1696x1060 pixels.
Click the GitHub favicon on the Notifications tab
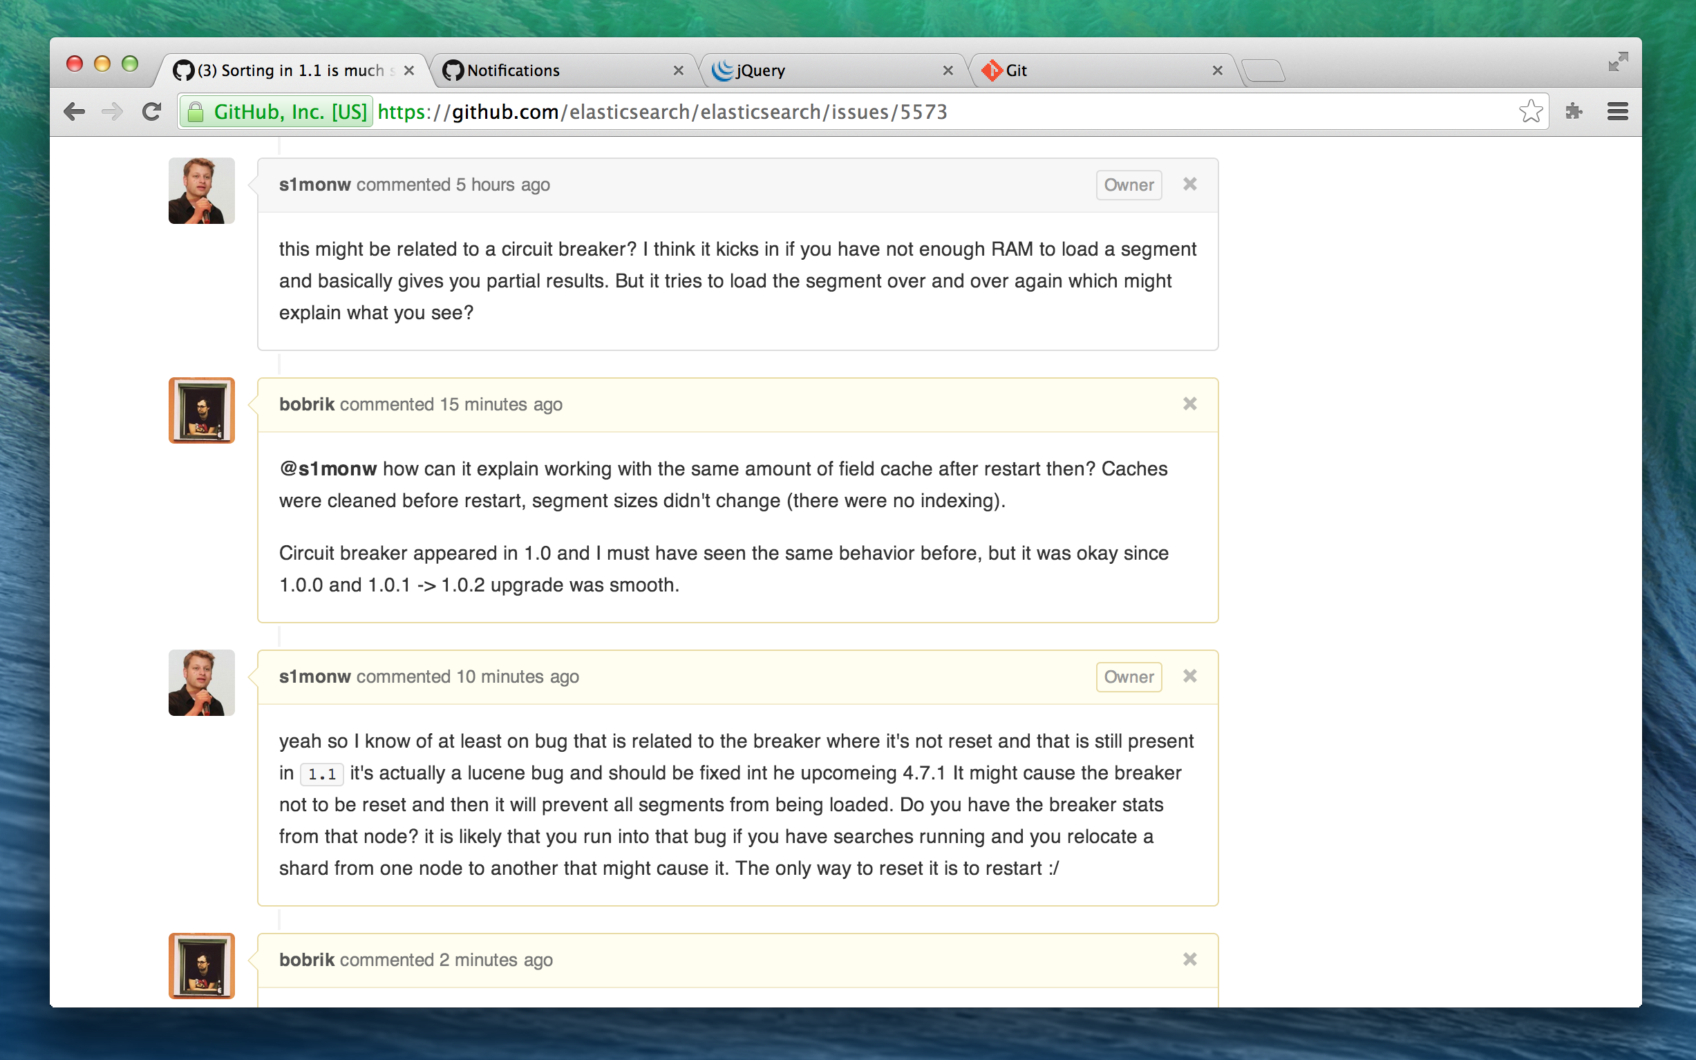point(453,70)
